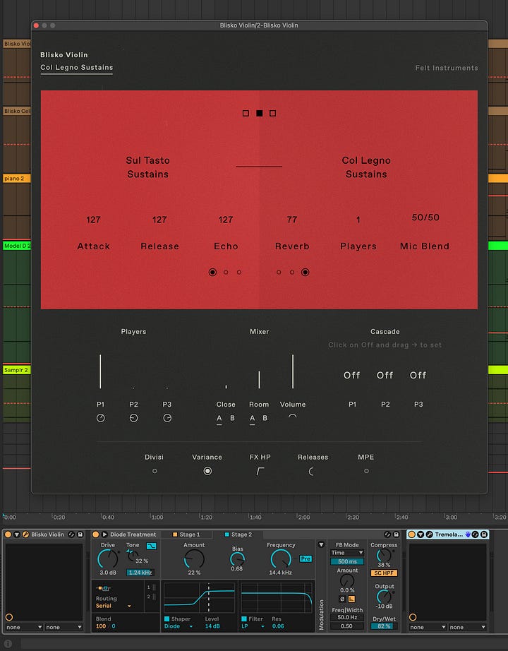Image resolution: width=508 pixels, height=651 pixels.
Task: Click the orange envelope icon beside Ø
Action: [351, 599]
